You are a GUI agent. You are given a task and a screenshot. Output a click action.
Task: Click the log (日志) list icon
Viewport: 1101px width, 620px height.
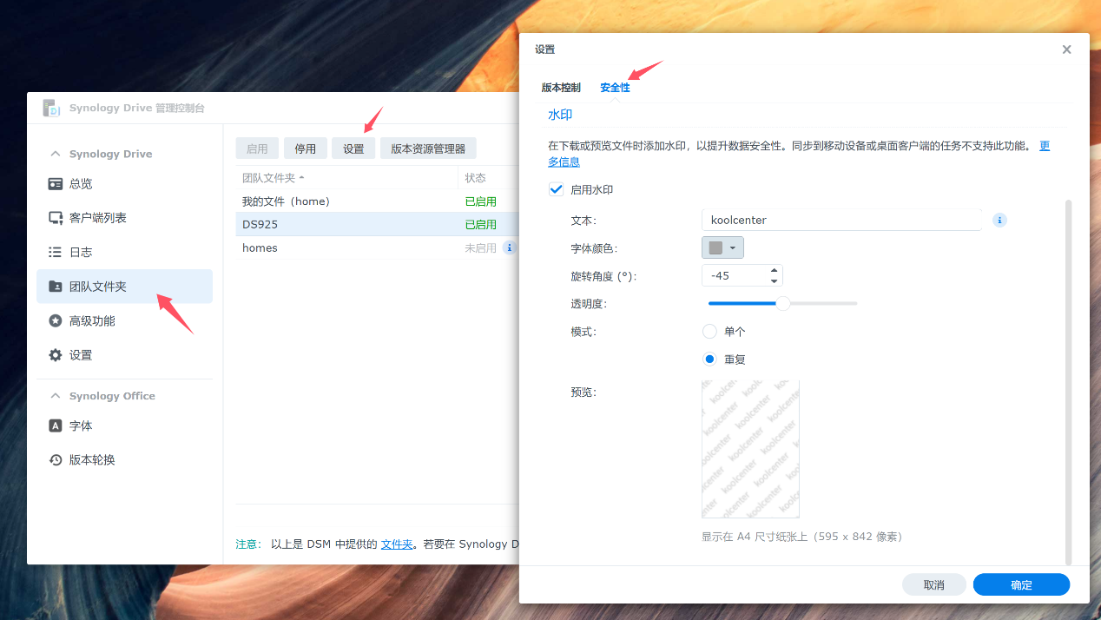(x=56, y=252)
